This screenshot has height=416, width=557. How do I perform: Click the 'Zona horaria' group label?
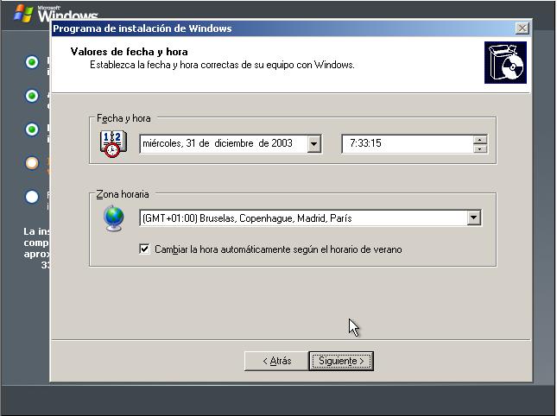pyautogui.click(x=123, y=194)
